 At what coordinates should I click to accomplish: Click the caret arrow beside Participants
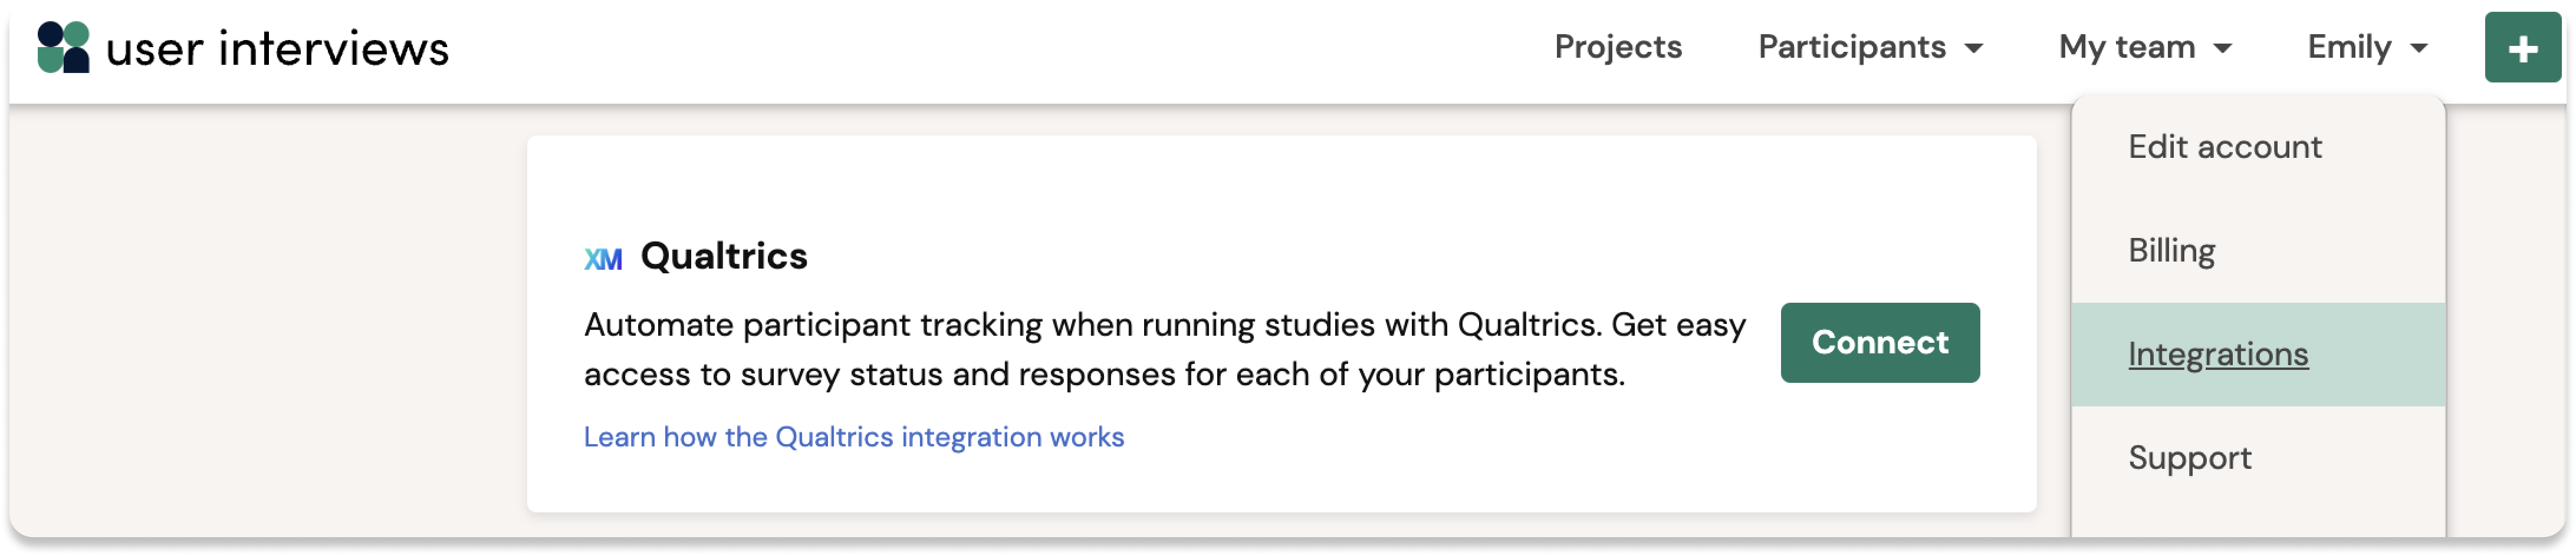point(1974,49)
